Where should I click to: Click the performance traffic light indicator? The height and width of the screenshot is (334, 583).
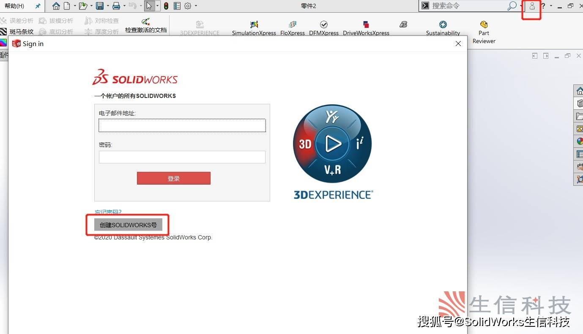coord(167,5)
